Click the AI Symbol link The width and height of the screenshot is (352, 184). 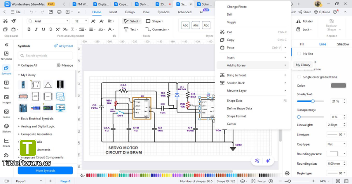tap(63, 46)
